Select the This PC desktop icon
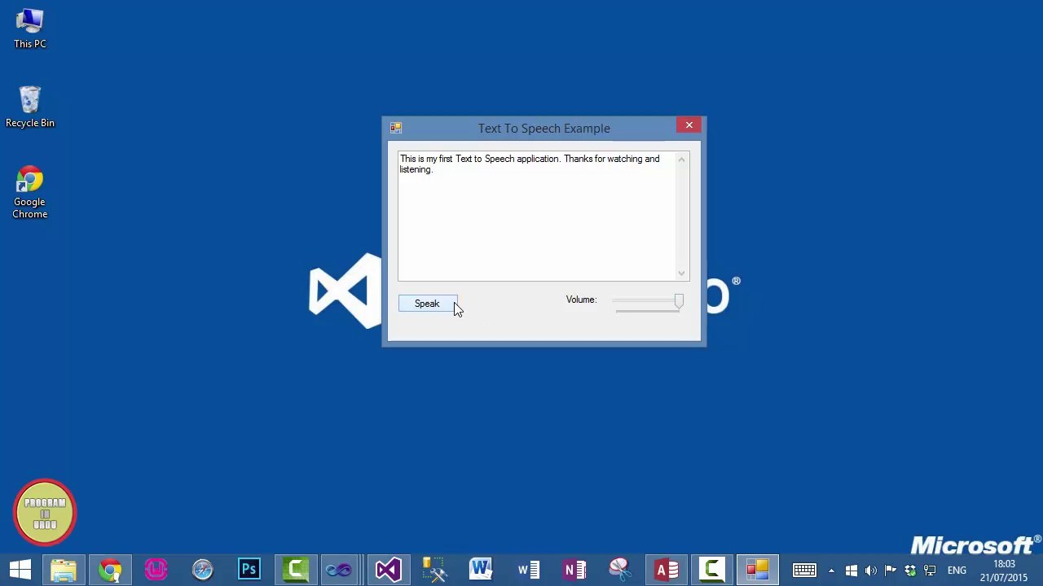 pyautogui.click(x=30, y=28)
